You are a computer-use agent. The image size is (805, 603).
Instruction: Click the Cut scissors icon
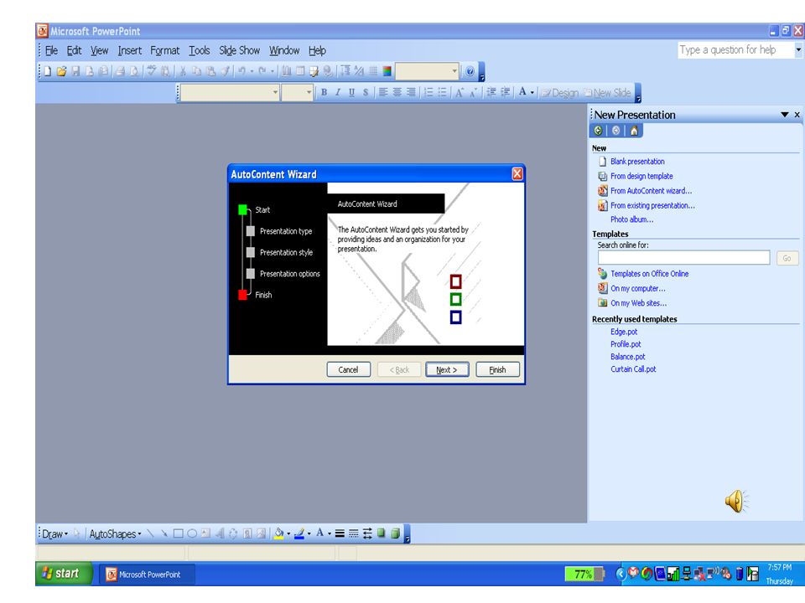pos(184,71)
